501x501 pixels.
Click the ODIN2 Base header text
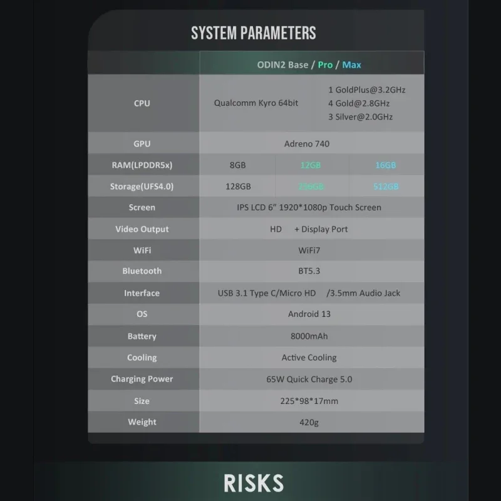[282, 65]
